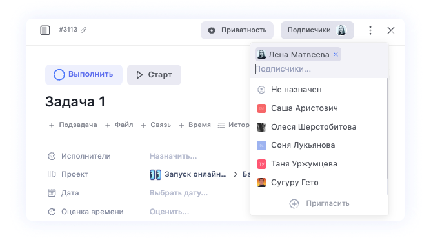The image size is (431, 240).
Task: Click the Дата label
Action: pos(70,193)
